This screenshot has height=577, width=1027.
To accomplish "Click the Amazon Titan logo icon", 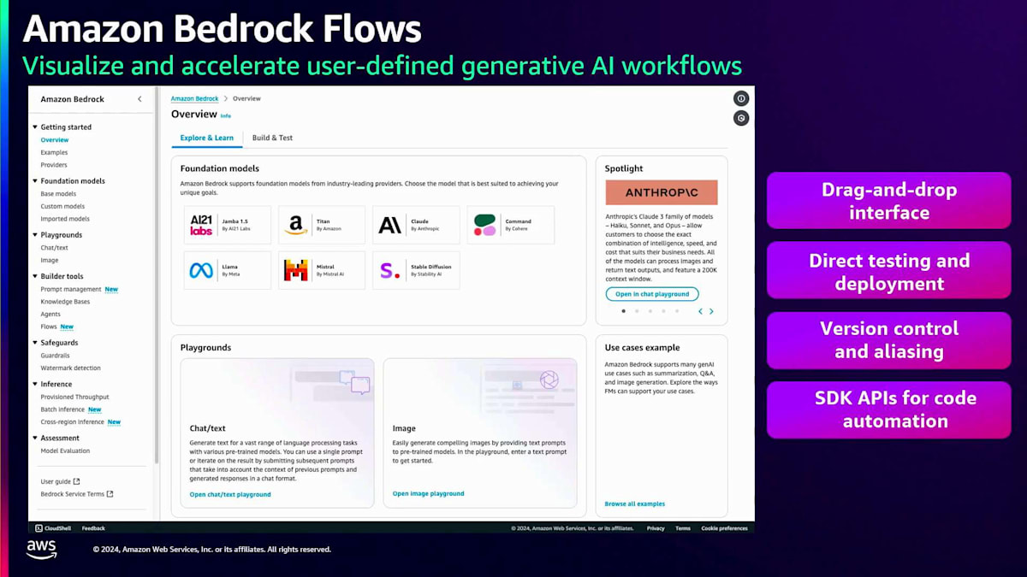I will pyautogui.click(x=295, y=225).
